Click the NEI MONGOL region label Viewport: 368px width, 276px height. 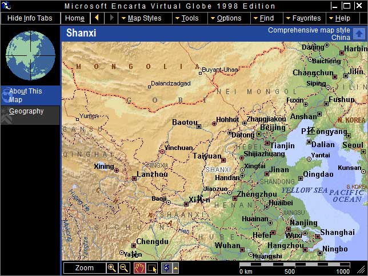click(257, 92)
